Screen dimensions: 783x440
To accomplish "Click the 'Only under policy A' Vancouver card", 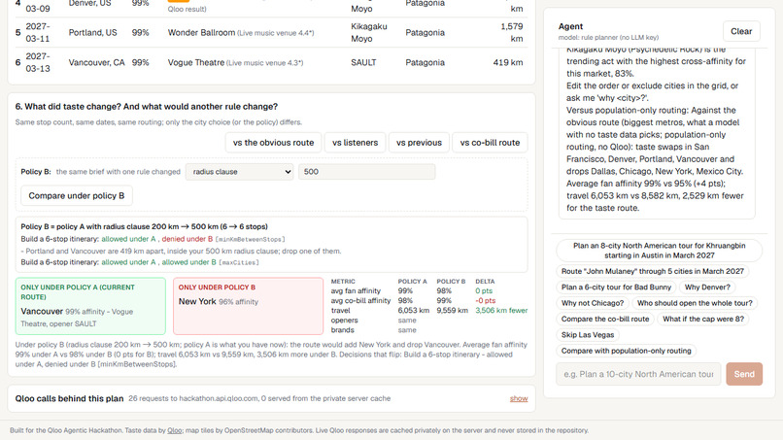I will (90, 306).
